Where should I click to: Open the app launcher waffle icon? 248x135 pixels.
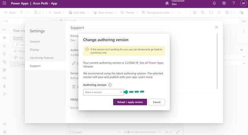pos(4,3)
